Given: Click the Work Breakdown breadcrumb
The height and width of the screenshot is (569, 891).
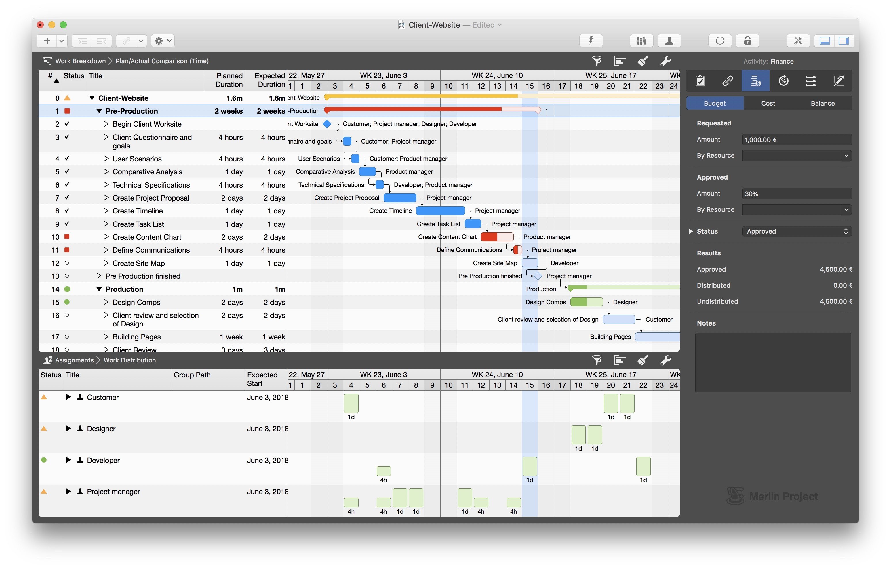Looking at the screenshot, I should coord(80,61).
